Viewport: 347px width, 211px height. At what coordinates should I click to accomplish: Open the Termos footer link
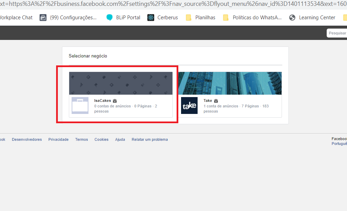coord(82,139)
